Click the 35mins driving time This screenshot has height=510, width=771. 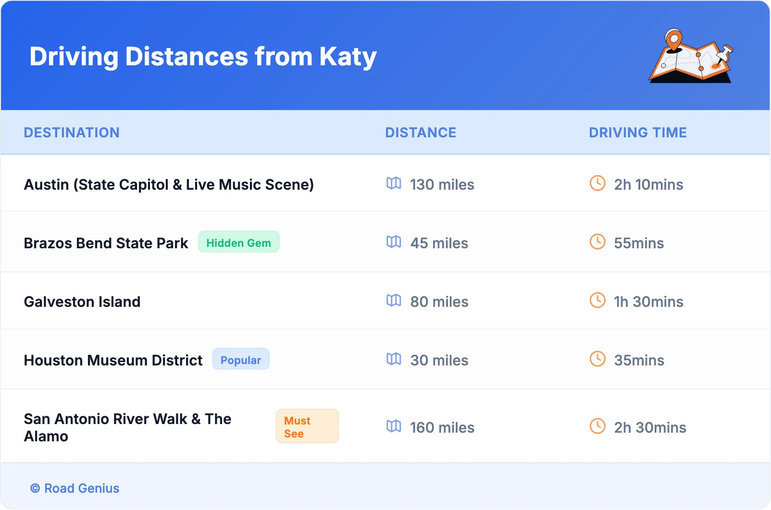pos(639,360)
